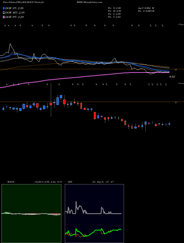Select the 'DOW ST: 2.38' legend text
The width and height of the screenshot is (184, 243).
[x=14, y=8]
